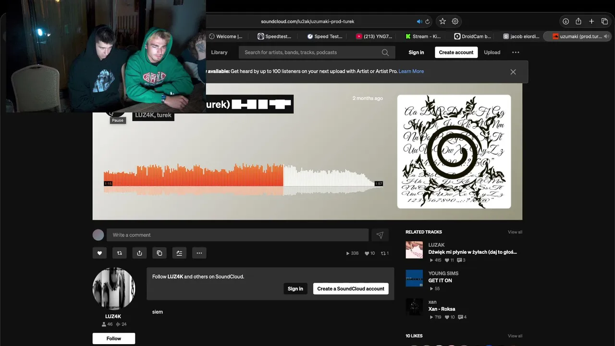Click the track's 10 likes counter

(x=369, y=253)
